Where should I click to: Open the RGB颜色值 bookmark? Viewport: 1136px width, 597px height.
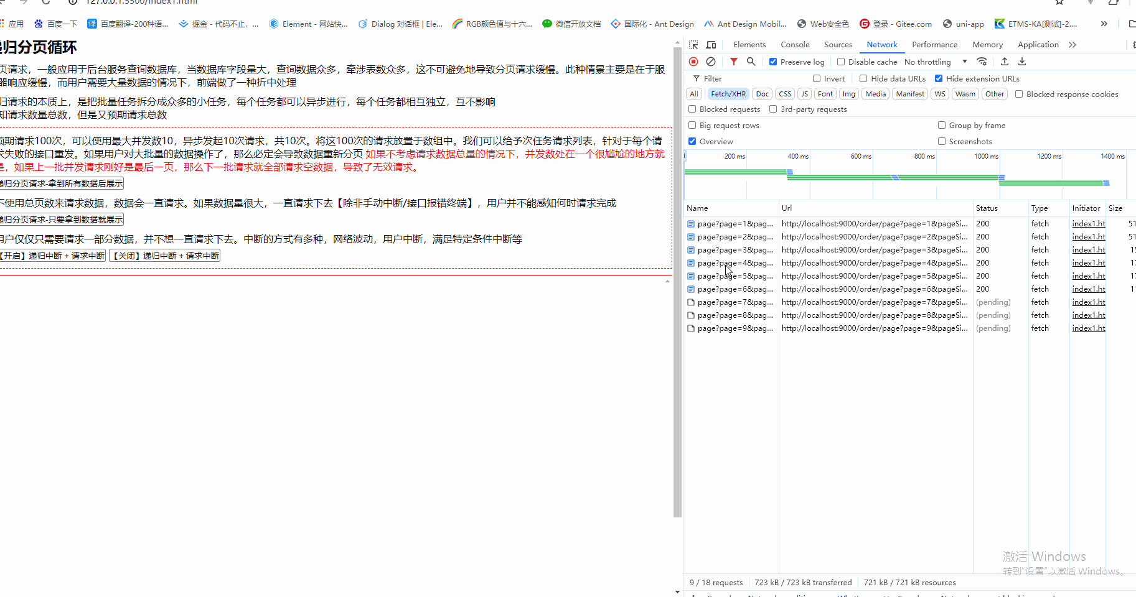click(x=492, y=24)
